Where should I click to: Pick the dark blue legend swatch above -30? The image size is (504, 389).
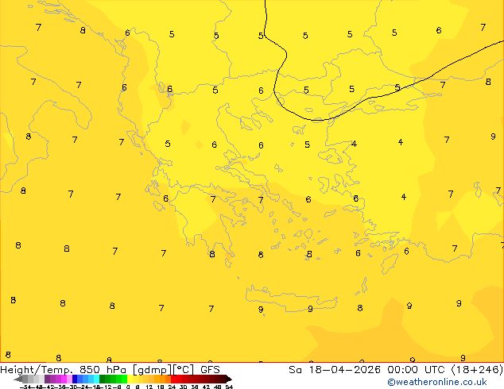[75, 379]
